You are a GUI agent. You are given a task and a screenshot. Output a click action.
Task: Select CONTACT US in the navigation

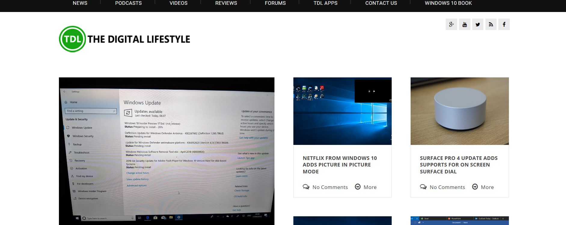point(381,3)
